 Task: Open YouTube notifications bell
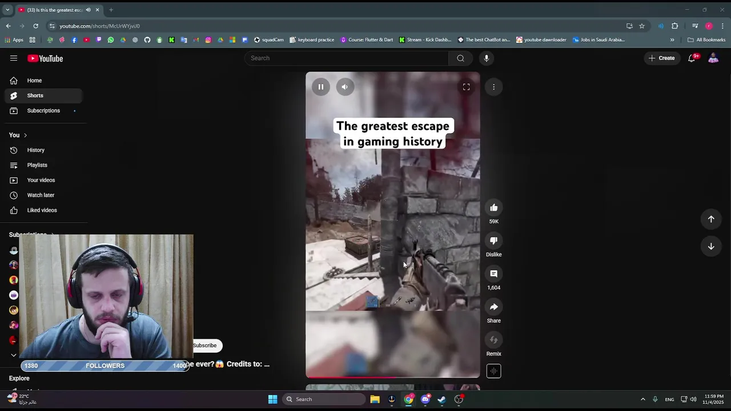[x=692, y=58]
